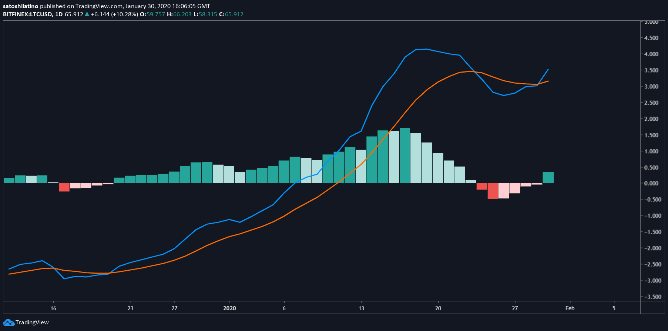The width and height of the screenshot is (668, 331).
Task: Click the deepest red histogram bar
Action: (493, 191)
